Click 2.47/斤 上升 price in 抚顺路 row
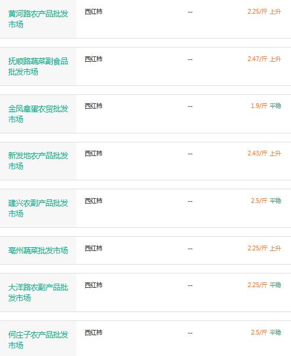The image size is (291, 356). point(264,59)
